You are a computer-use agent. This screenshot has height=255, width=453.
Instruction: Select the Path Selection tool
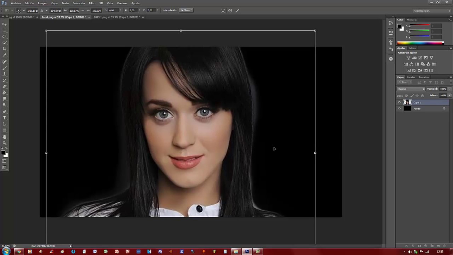pos(5,124)
